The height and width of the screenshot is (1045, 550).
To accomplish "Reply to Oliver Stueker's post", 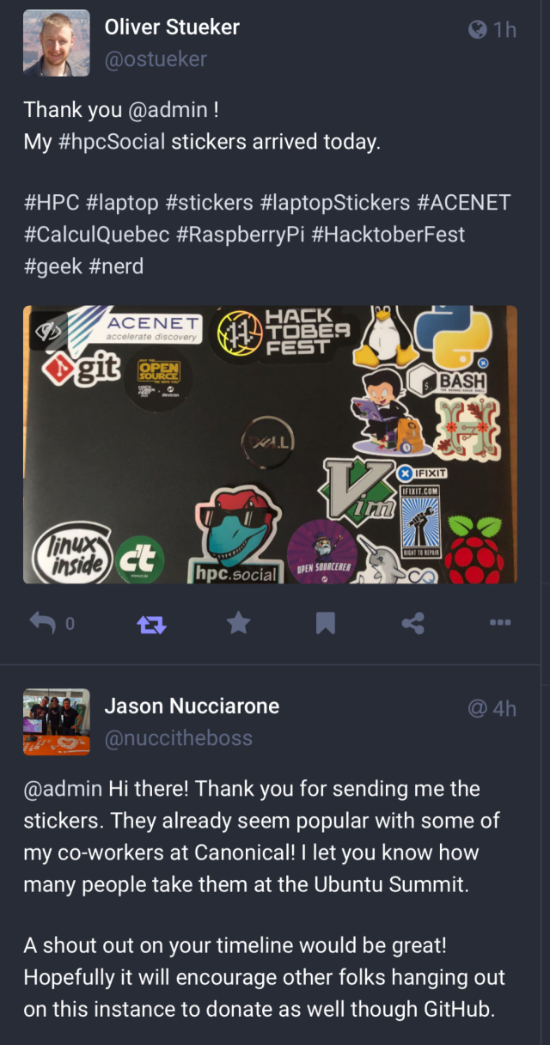I will click(x=43, y=624).
